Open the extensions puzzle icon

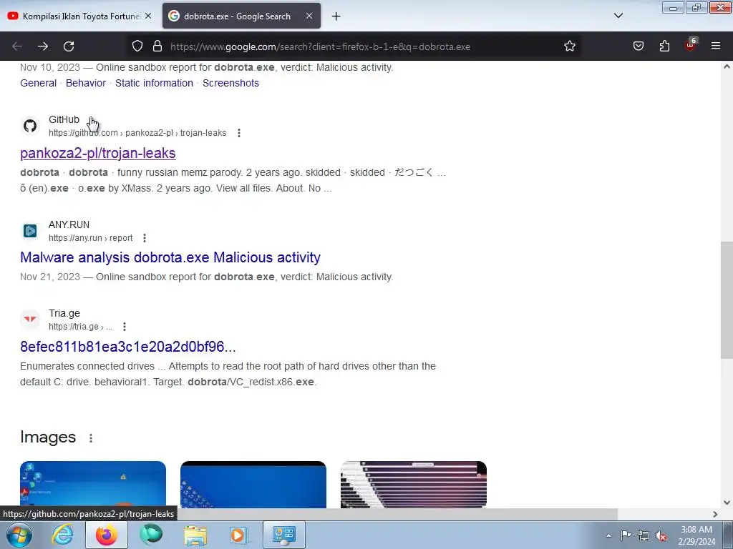[664, 46]
